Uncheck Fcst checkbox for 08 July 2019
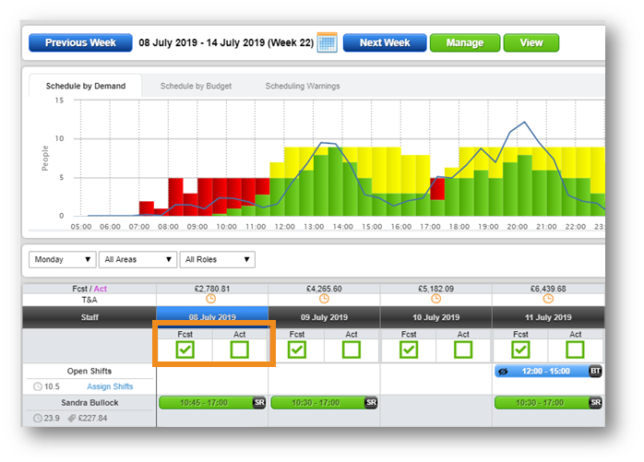This screenshot has width=644, height=462. pyautogui.click(x=185, y=349)
